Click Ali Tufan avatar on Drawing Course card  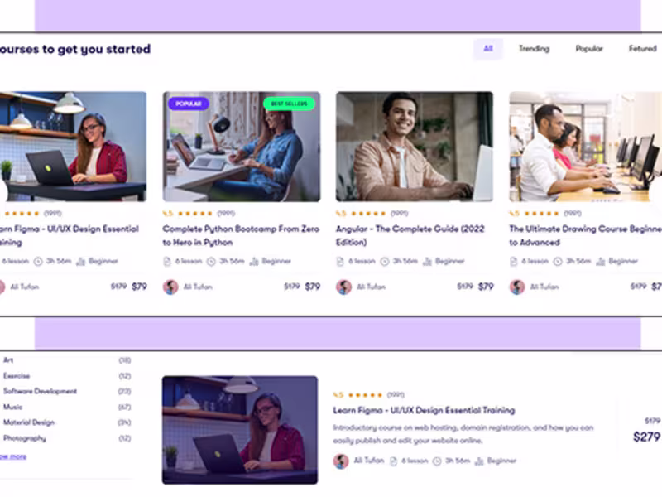click(x=517, y=287)
